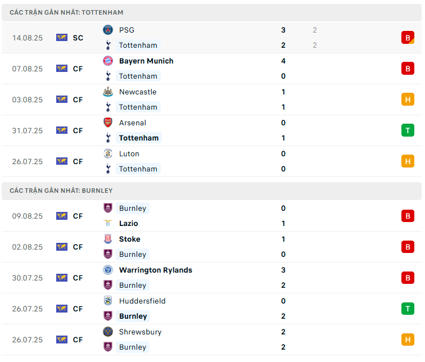Open the Bayern Munich team link
This screenshot has width=425, height=362.
pos(146,61)
